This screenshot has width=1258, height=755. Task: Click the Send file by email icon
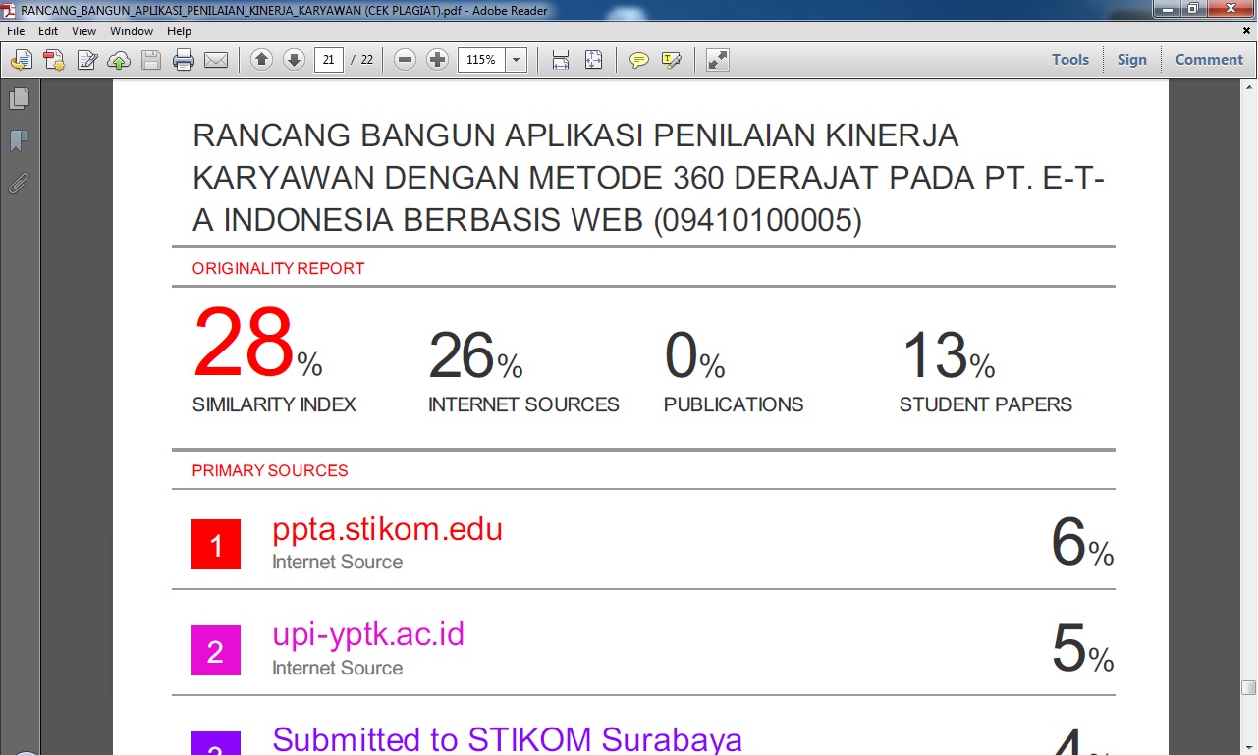216,60
